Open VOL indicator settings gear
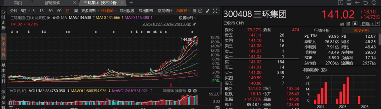381x109 pixels. click(189, 91)
